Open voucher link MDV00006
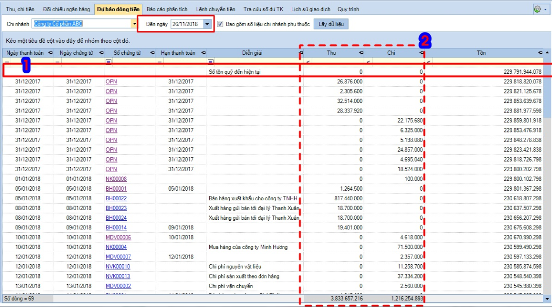This screenshot has height=307, width=552. (x=118, y=237)
